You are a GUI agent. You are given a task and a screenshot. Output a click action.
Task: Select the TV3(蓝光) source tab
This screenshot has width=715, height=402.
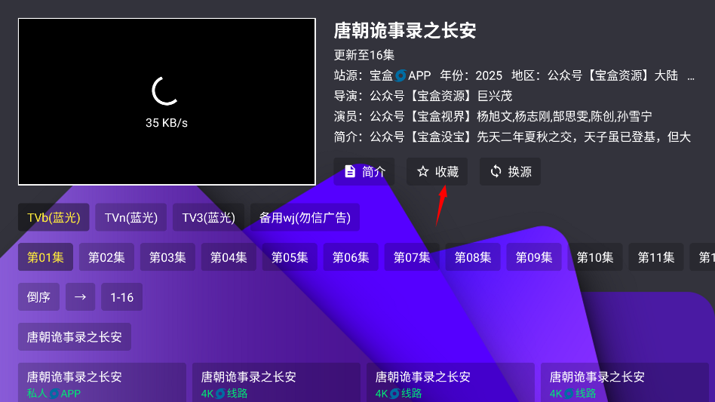[x=209, y=217]
